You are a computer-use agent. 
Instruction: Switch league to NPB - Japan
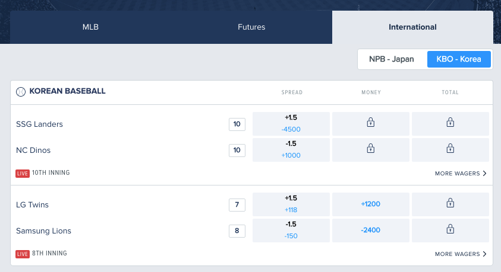392,59
